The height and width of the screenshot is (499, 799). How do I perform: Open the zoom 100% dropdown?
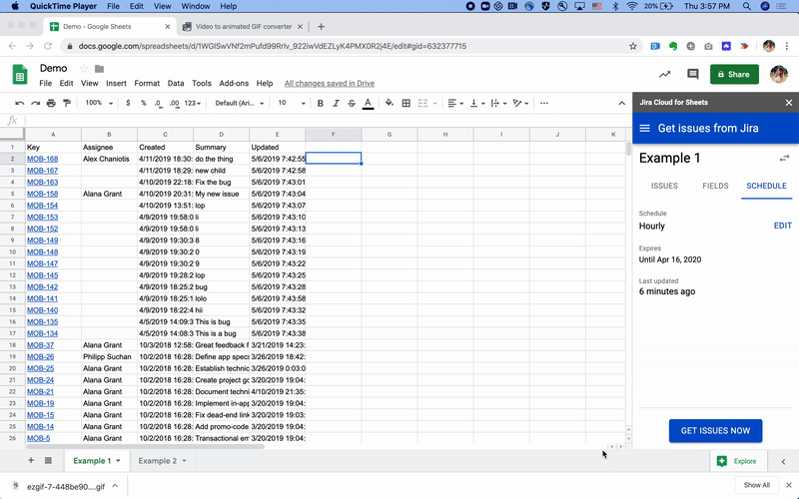point(99,104)
